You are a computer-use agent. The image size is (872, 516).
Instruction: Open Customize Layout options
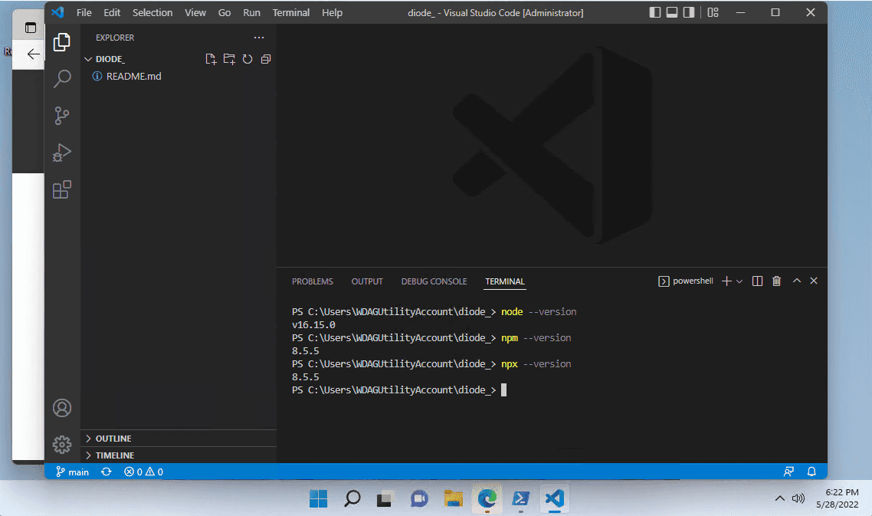pyautogui.click(x=713, y=12)
